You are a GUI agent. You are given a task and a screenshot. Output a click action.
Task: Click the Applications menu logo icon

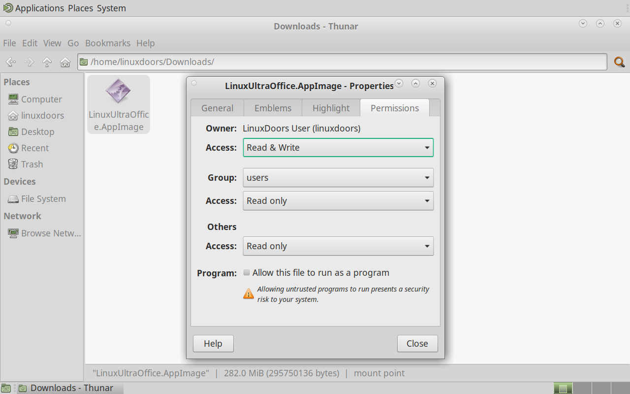(x=8, y=8)
